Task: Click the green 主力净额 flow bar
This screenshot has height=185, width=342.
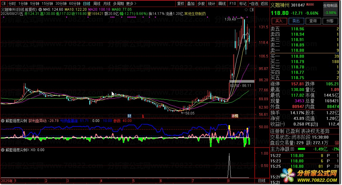Action: point(301,149)
